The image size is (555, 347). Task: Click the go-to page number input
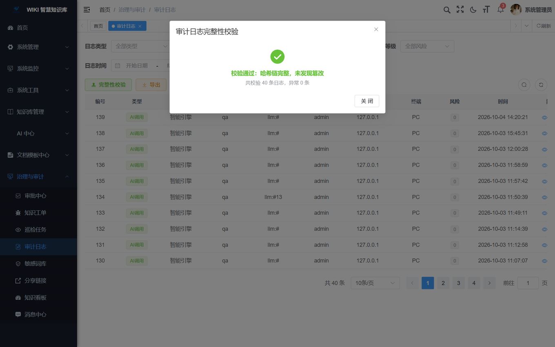click(x=528, y=283)
